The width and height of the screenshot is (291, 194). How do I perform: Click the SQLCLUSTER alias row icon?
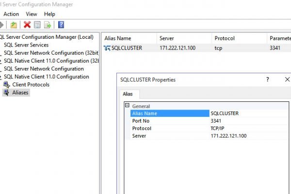107,48
